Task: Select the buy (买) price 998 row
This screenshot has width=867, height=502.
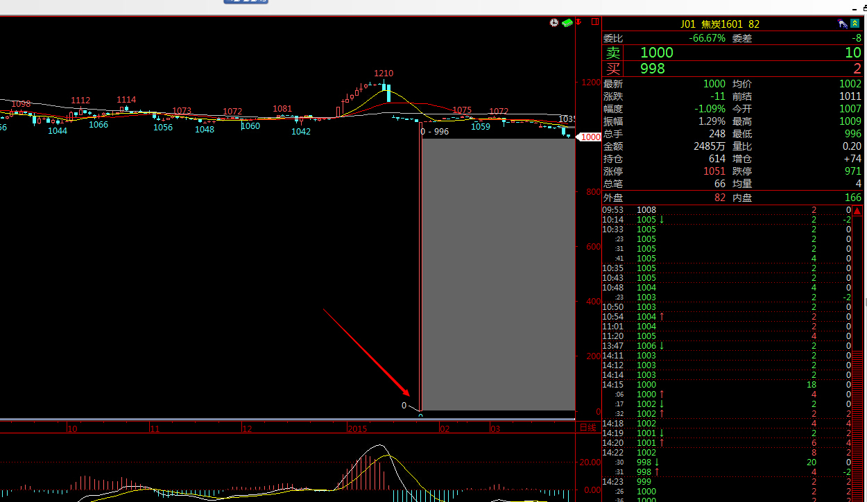Action: tap(734, 68)
